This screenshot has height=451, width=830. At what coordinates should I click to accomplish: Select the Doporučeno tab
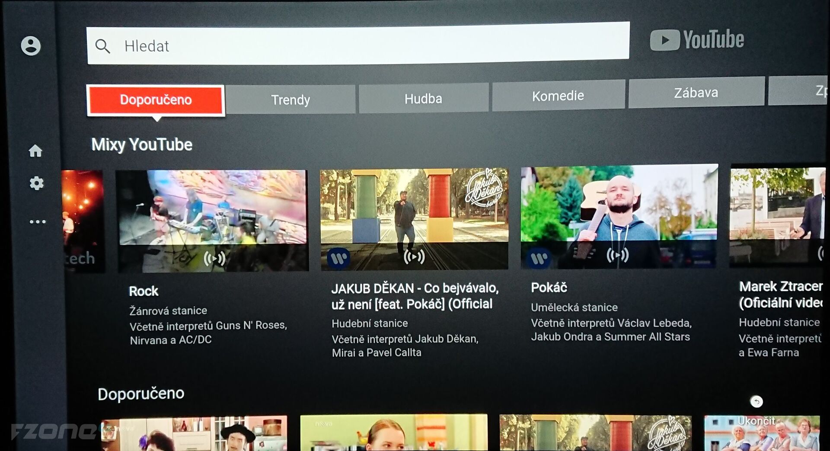156,100
